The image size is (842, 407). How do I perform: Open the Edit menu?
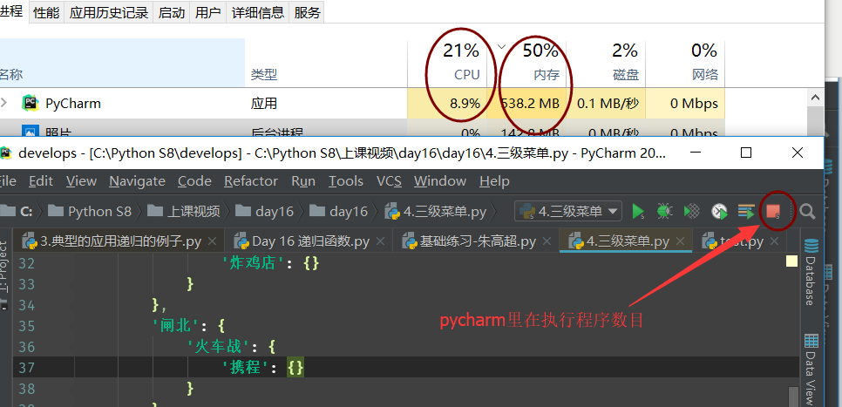pyautogui.click(x=41, y=181)
